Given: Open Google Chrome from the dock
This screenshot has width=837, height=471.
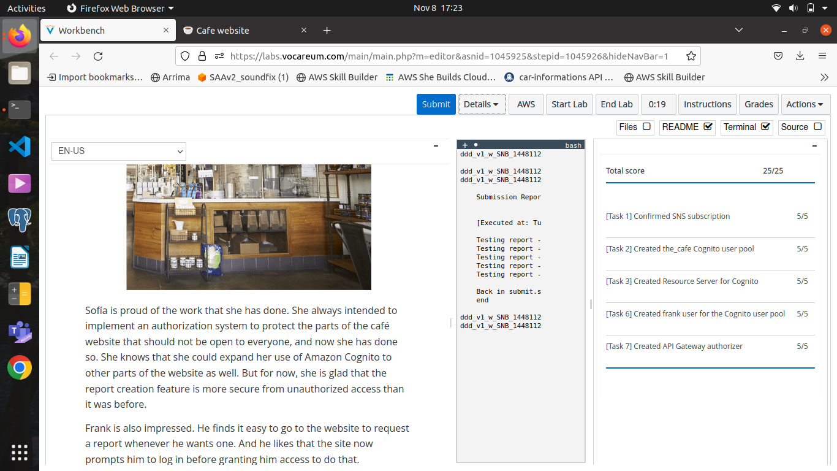Looking at the screenshot, I should click(x=20, y=368).
